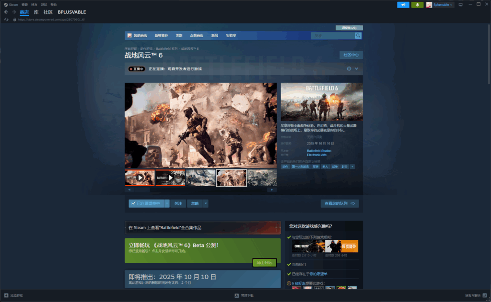Click 动作游戏 breadcrumb link
Viewport: 491px width, 302px height.
point(146,49)
